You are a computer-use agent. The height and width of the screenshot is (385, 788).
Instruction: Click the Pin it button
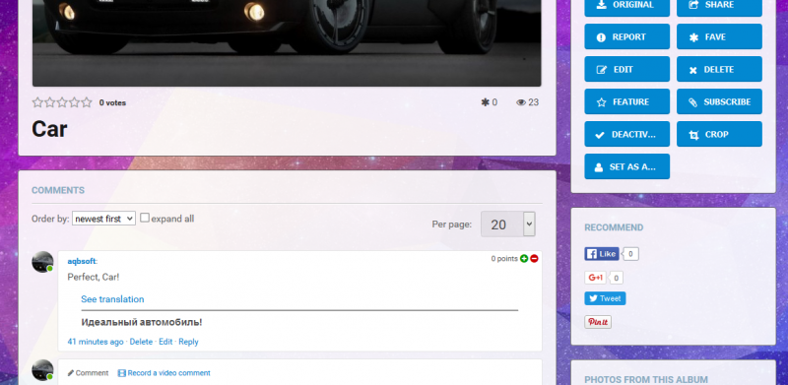(x=598, y=322)
